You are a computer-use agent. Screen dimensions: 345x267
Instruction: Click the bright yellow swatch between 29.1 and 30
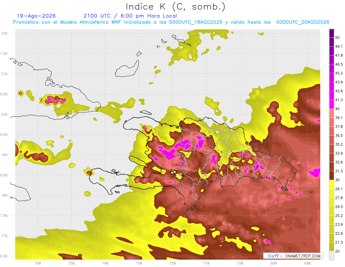[x=331, y=184]
